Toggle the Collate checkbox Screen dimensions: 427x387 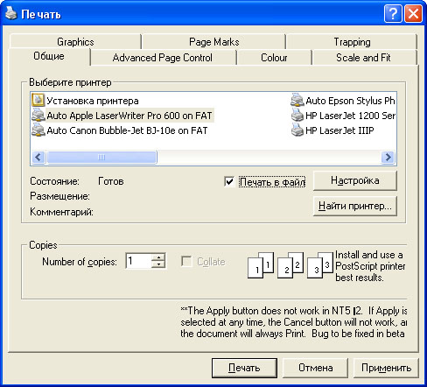point(186,261)
